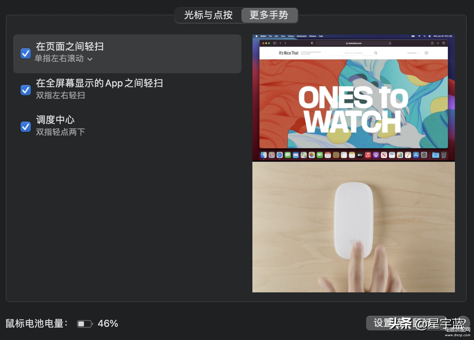Switch to the 光标与点按 tab

pos(208,15)
